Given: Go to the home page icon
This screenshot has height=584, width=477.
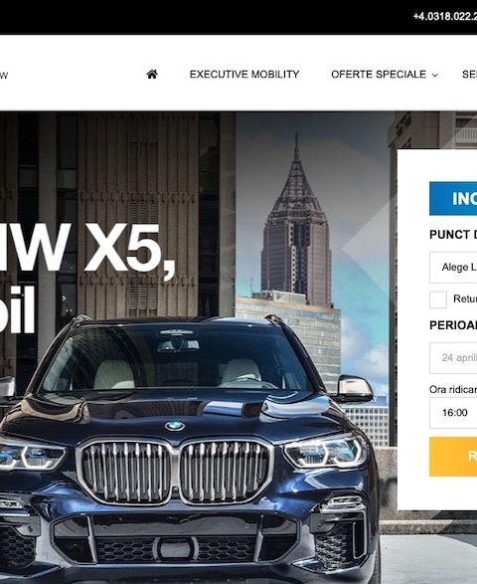Looking at the screenshot, I should (152, 75).
